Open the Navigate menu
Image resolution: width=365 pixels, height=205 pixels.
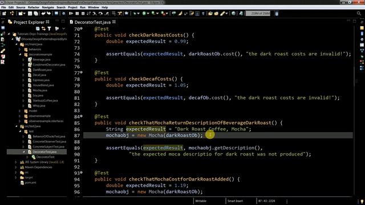[48, 7]
